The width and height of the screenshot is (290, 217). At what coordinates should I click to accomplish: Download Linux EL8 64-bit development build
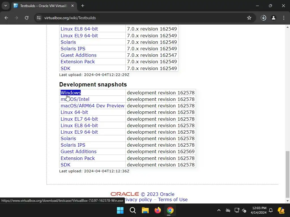coord(79,125)
